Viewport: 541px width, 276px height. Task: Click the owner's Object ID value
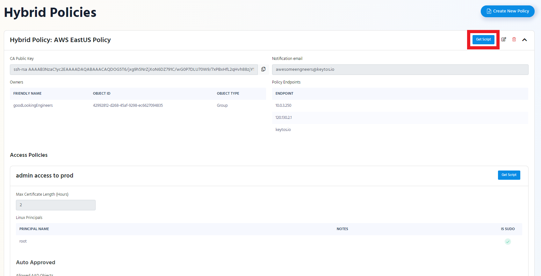(128, 105)
